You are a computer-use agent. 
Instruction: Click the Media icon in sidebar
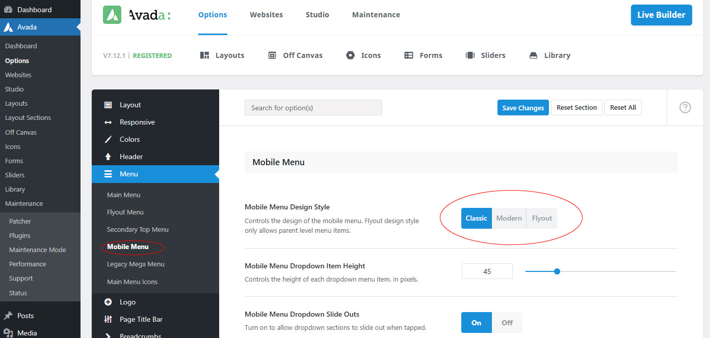click(8, 333)
